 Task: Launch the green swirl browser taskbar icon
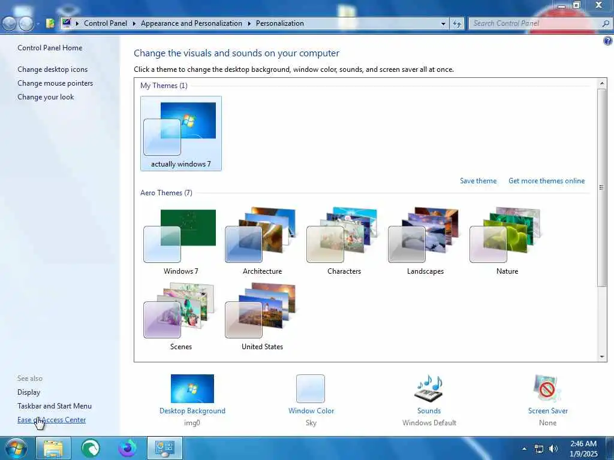click(x=91, y=448)
